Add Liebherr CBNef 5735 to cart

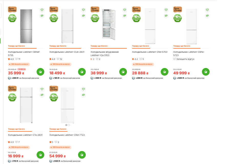pyautogui.click(x=40, y=72)
